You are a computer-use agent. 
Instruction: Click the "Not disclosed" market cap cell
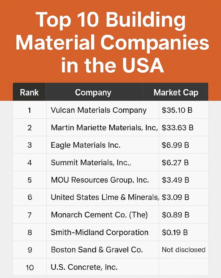point(183,250)
